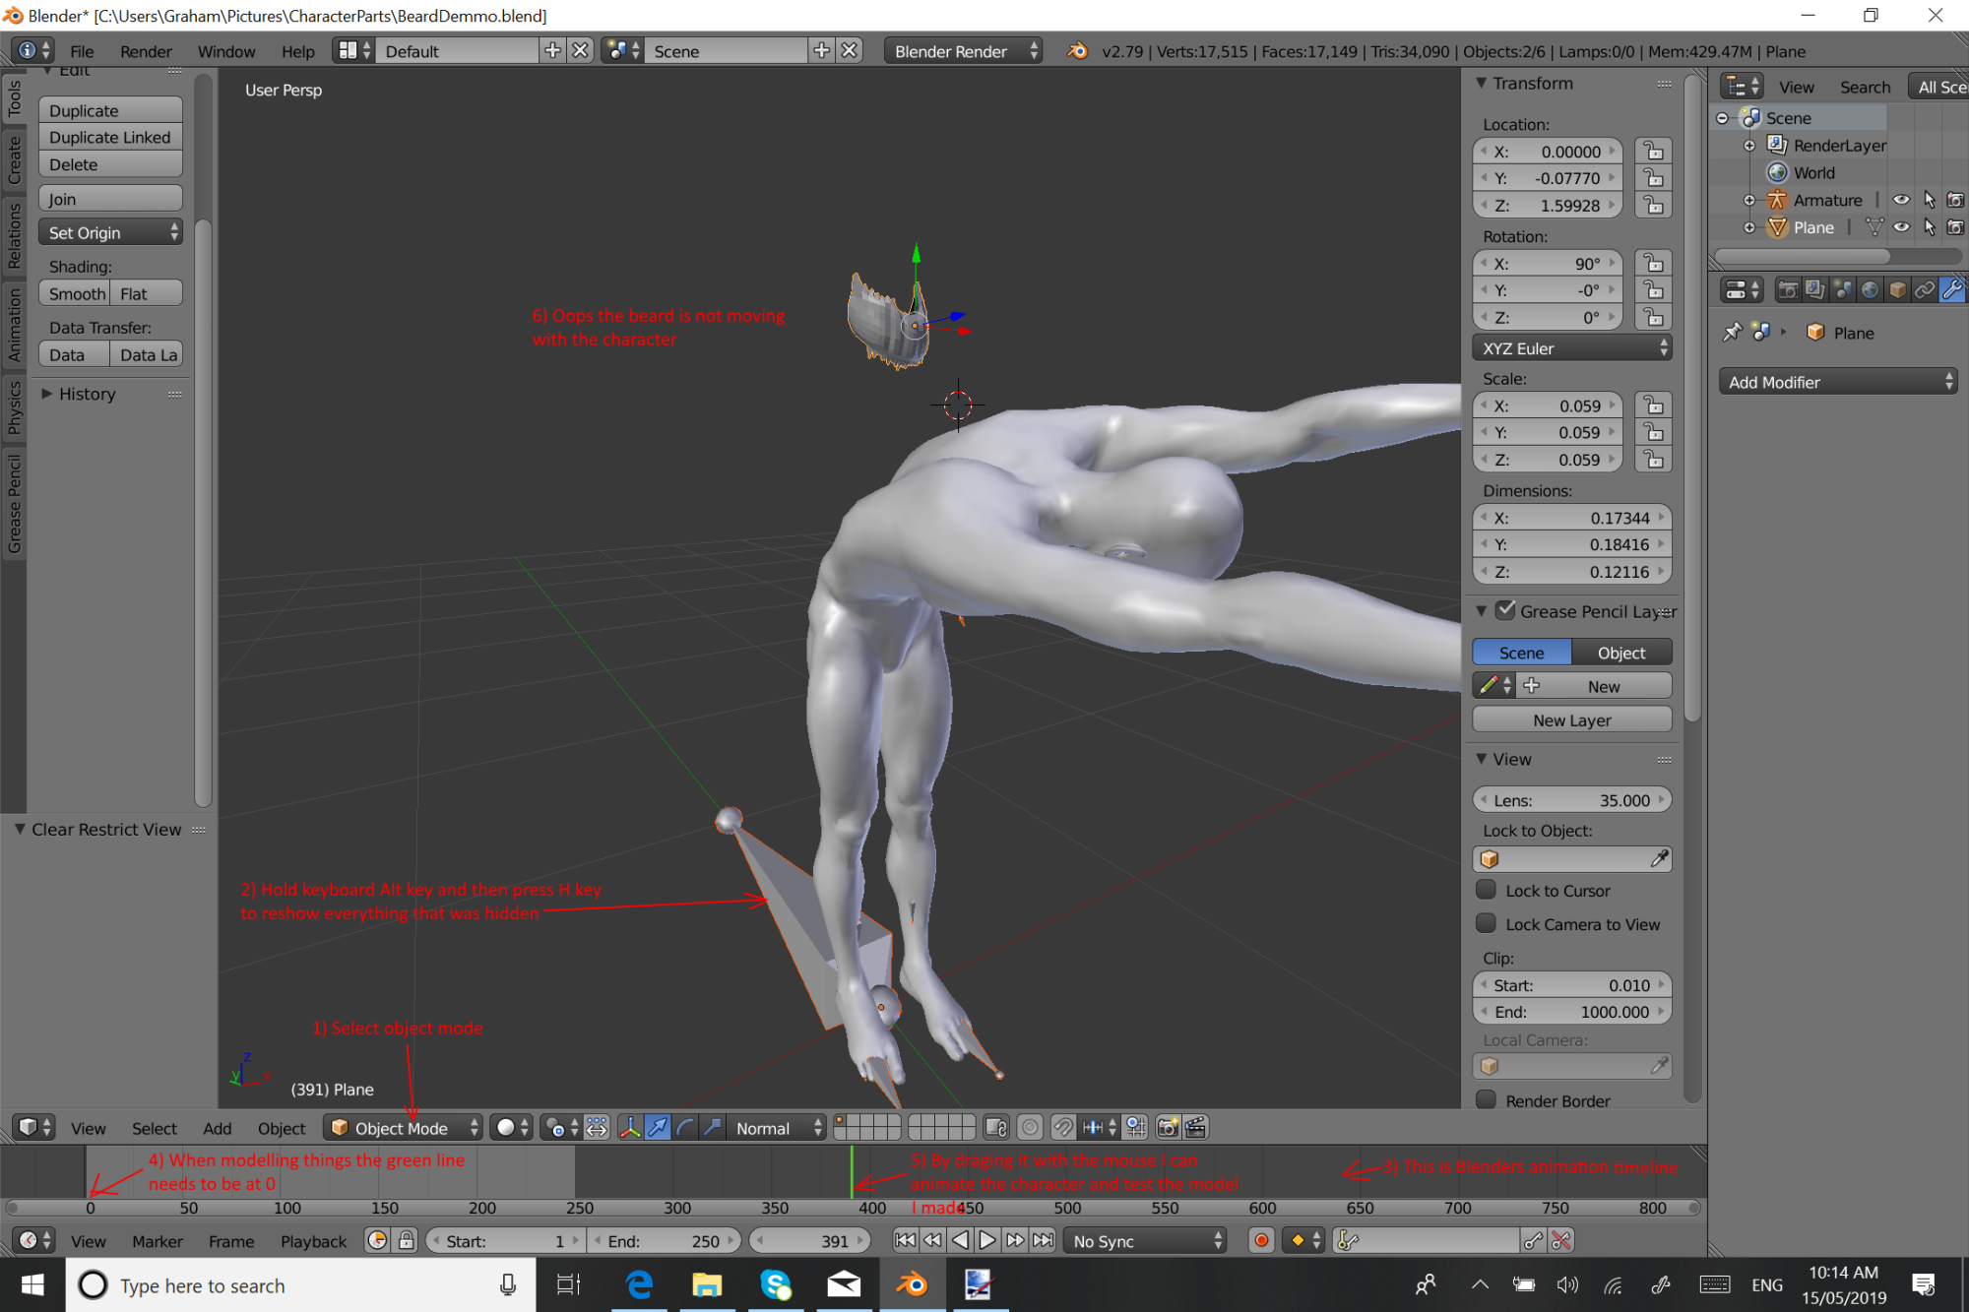Screen dimensions: 1969x1312
Task: Click play animation button in timeline
Action: (987, 1241)
